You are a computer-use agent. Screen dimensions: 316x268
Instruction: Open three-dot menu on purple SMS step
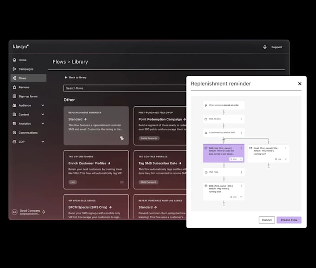(241, 148)
